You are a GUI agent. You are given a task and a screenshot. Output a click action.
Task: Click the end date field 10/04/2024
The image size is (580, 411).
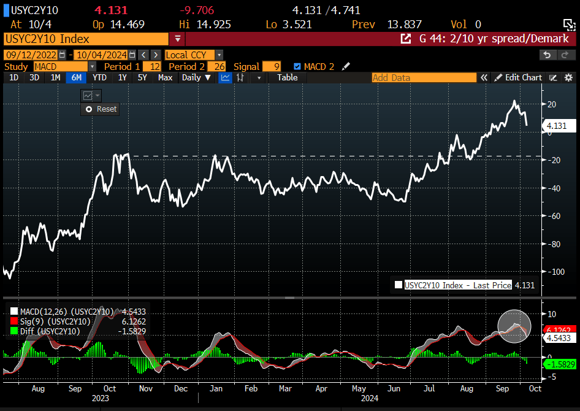point(101,55)
